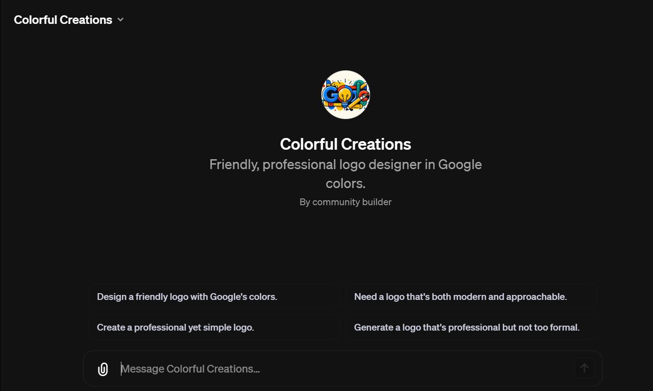The width and height of the screenshot is (653, 391).
Task: Click the Colorful Creations avatar logo
Action: (345, 95)
